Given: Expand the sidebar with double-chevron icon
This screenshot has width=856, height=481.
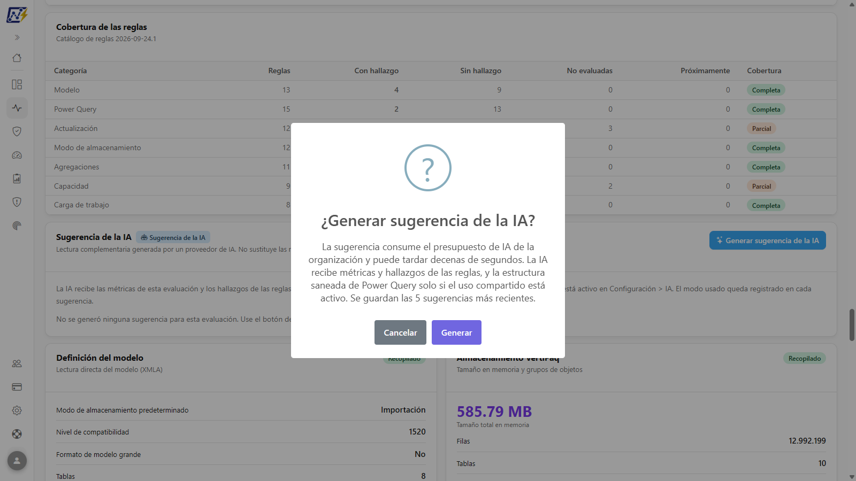Looking at the screenshot, I should [x=17, y=37].
